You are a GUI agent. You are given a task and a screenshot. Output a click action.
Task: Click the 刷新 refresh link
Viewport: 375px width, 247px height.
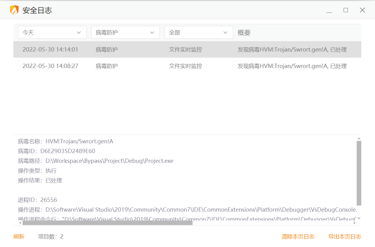[x=19, y=237]
